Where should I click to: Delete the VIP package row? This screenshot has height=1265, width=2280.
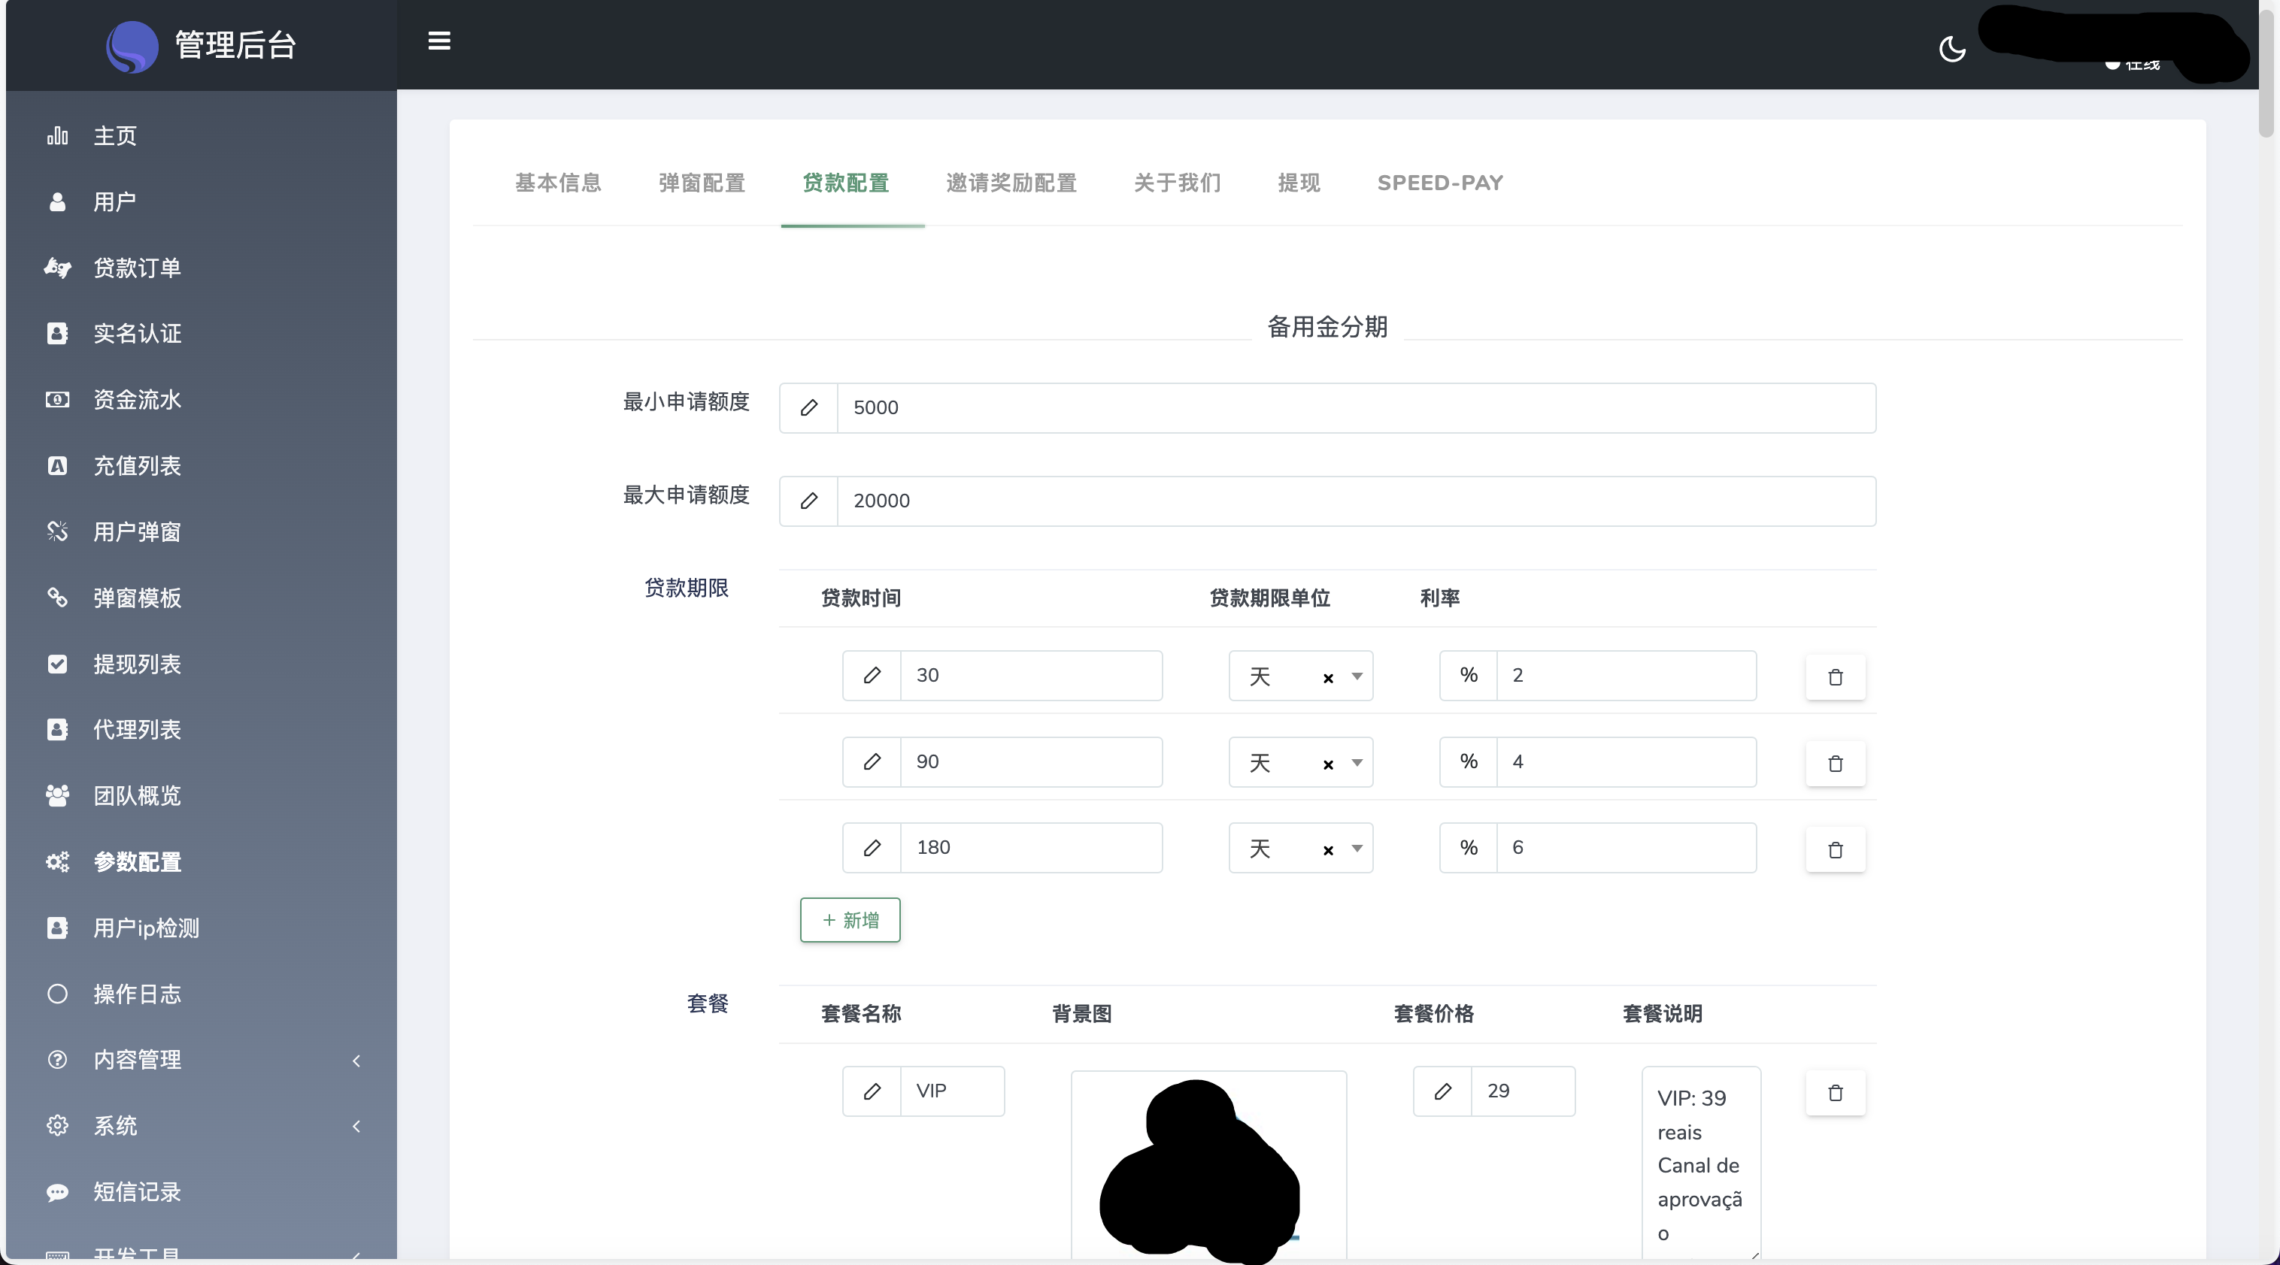(1835, 1093)
